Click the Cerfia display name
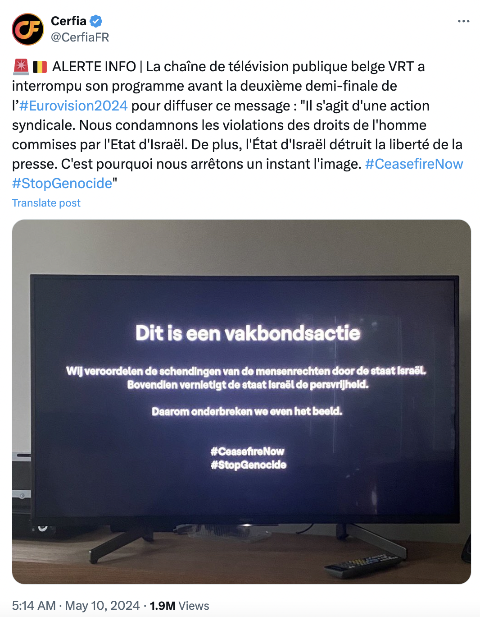The image size is (480, 617). tap(68, 21)
